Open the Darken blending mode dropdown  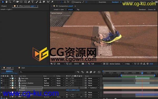click(48, 83)
